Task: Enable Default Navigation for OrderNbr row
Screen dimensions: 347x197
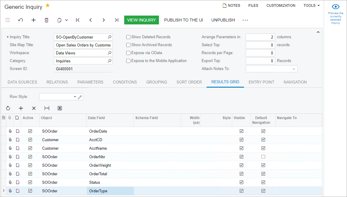Action: pyautogui.click(x=263, y=157)
